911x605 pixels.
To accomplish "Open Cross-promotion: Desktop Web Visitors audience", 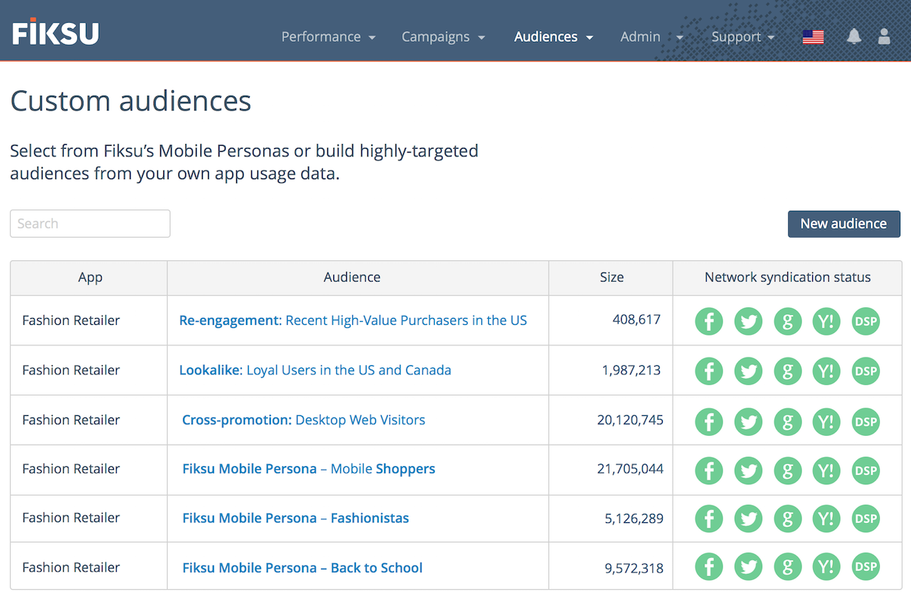I will [304, 420].
